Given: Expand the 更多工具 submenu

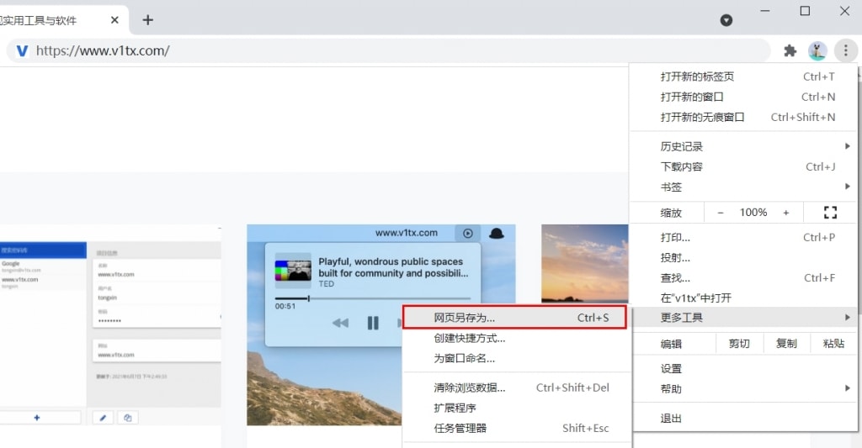Looking at the screenshot, I should click(743, 318).
